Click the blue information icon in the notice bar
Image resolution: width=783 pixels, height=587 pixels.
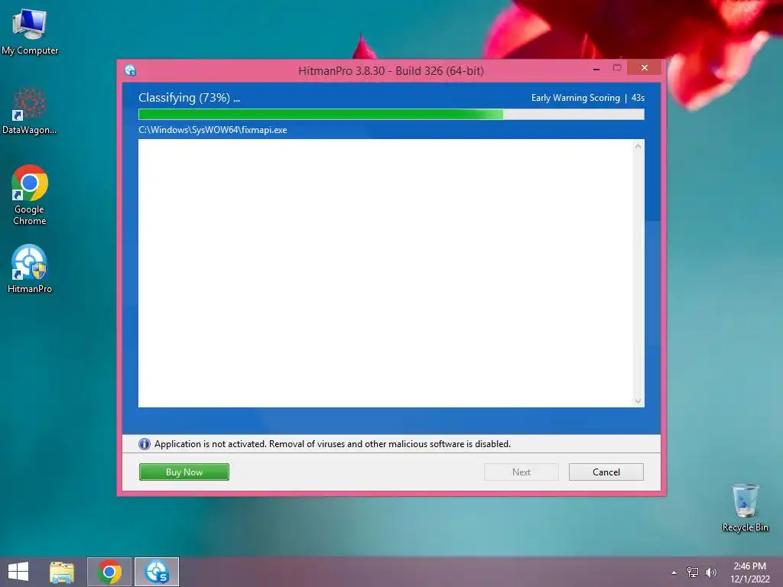(145, 444)
